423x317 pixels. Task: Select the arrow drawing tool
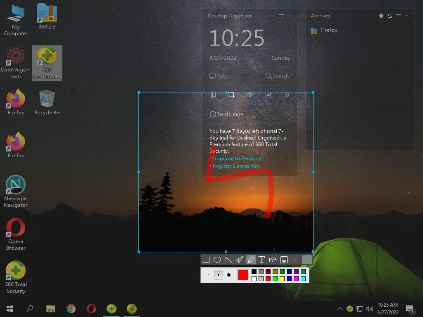click(228, 260)
